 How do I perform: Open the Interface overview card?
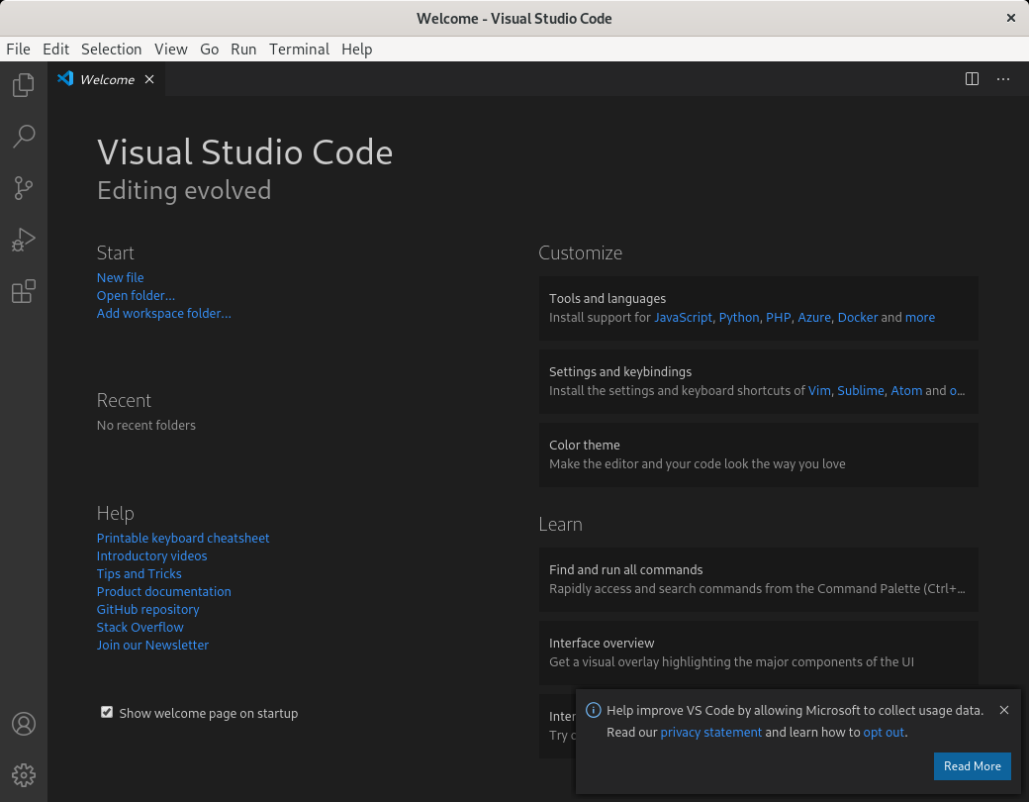[759, 652]
